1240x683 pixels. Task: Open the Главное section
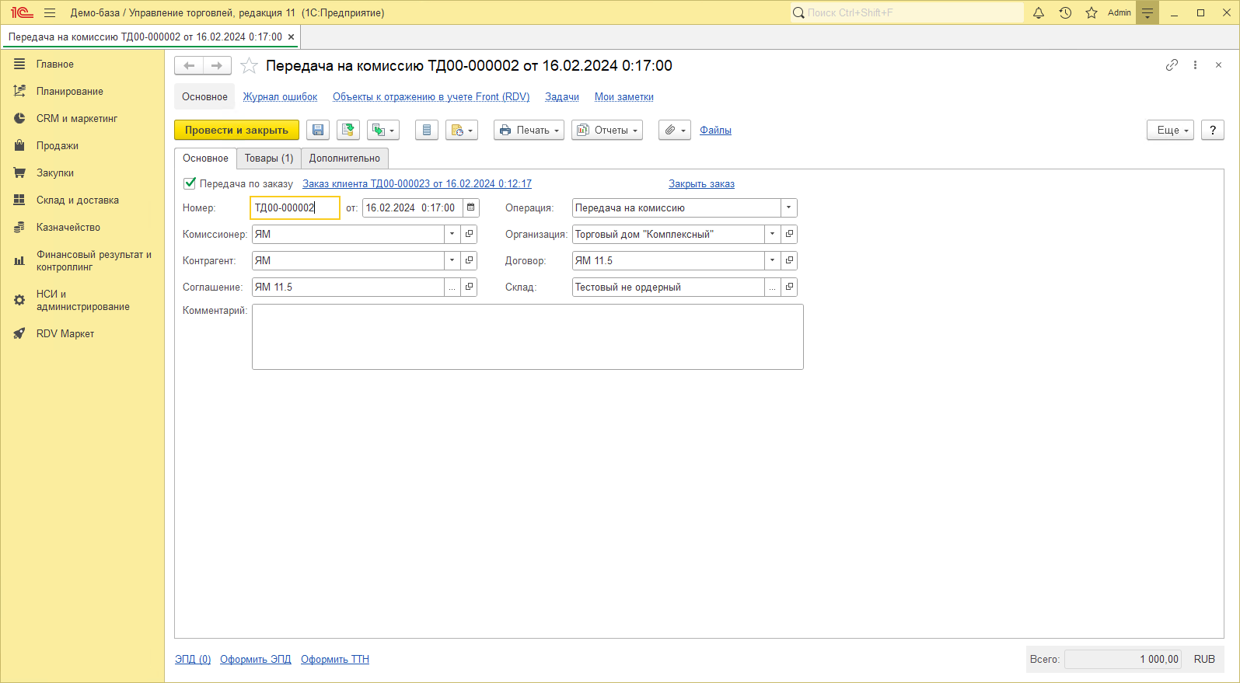pyautogui.click(x=55, y=64)
